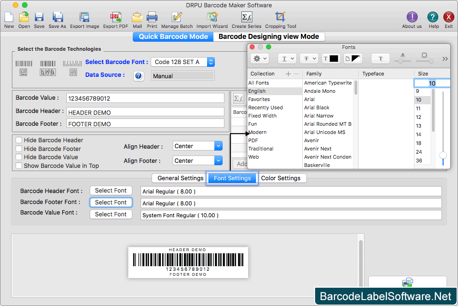This screenshot has width=458, height=306.
Task: Enable Show Barcode Value in Top
Action: coord(19,166)
